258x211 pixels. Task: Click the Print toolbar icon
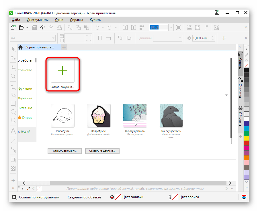tap(59, 27)
